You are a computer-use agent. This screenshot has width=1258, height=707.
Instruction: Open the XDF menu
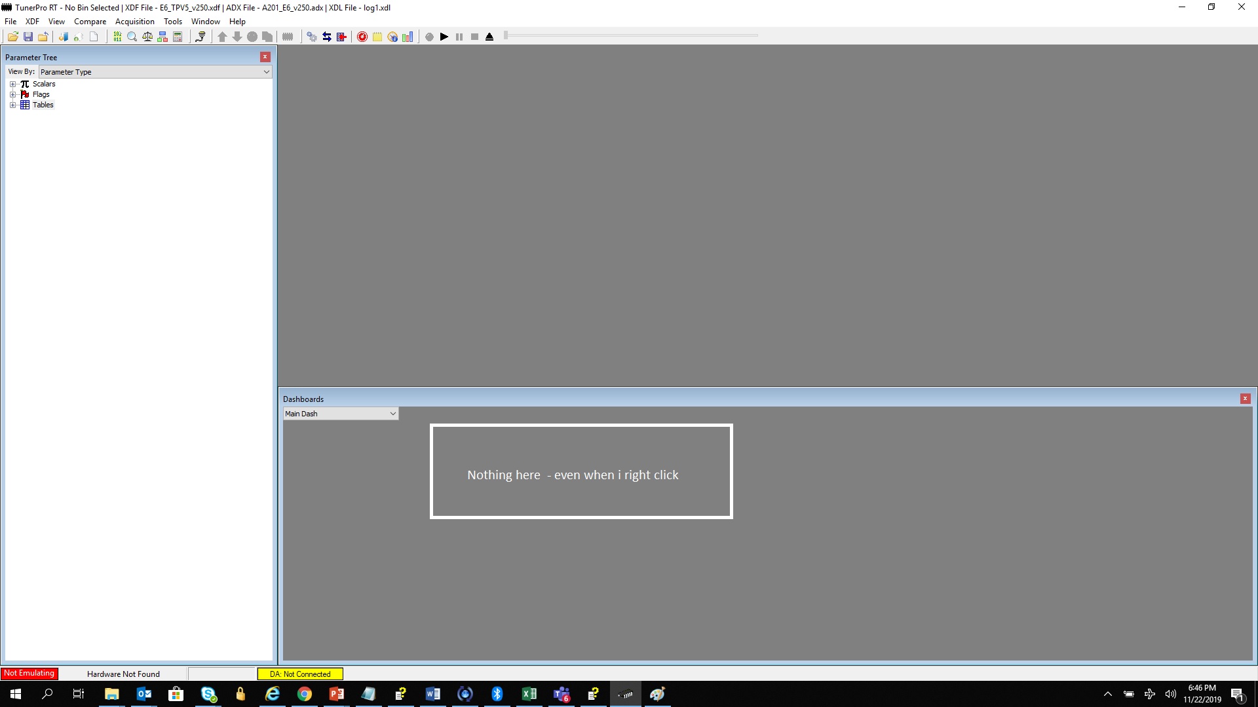click(x=32, y=22)
